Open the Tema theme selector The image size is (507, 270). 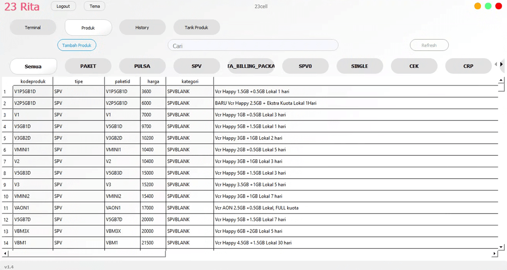click(95, 6)
